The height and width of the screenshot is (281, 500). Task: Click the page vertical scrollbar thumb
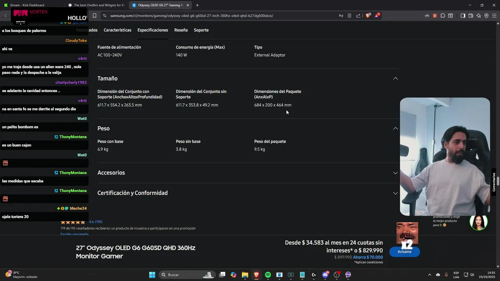pyautogui.click(x=498, y=181)
